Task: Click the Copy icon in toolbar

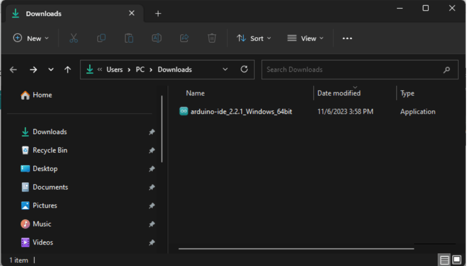Action: (101, 38)
